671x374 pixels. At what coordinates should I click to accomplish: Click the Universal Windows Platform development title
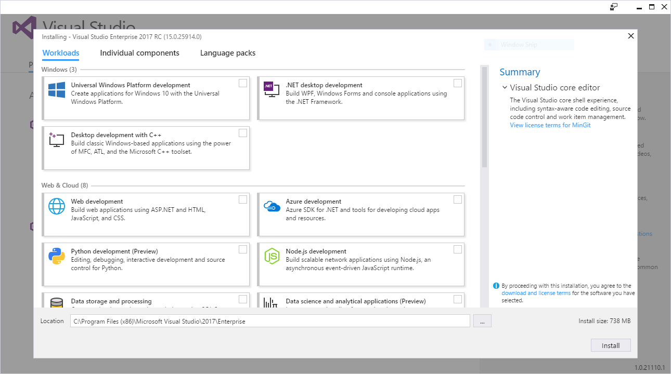pyautogui.click(x=131, y=85)
